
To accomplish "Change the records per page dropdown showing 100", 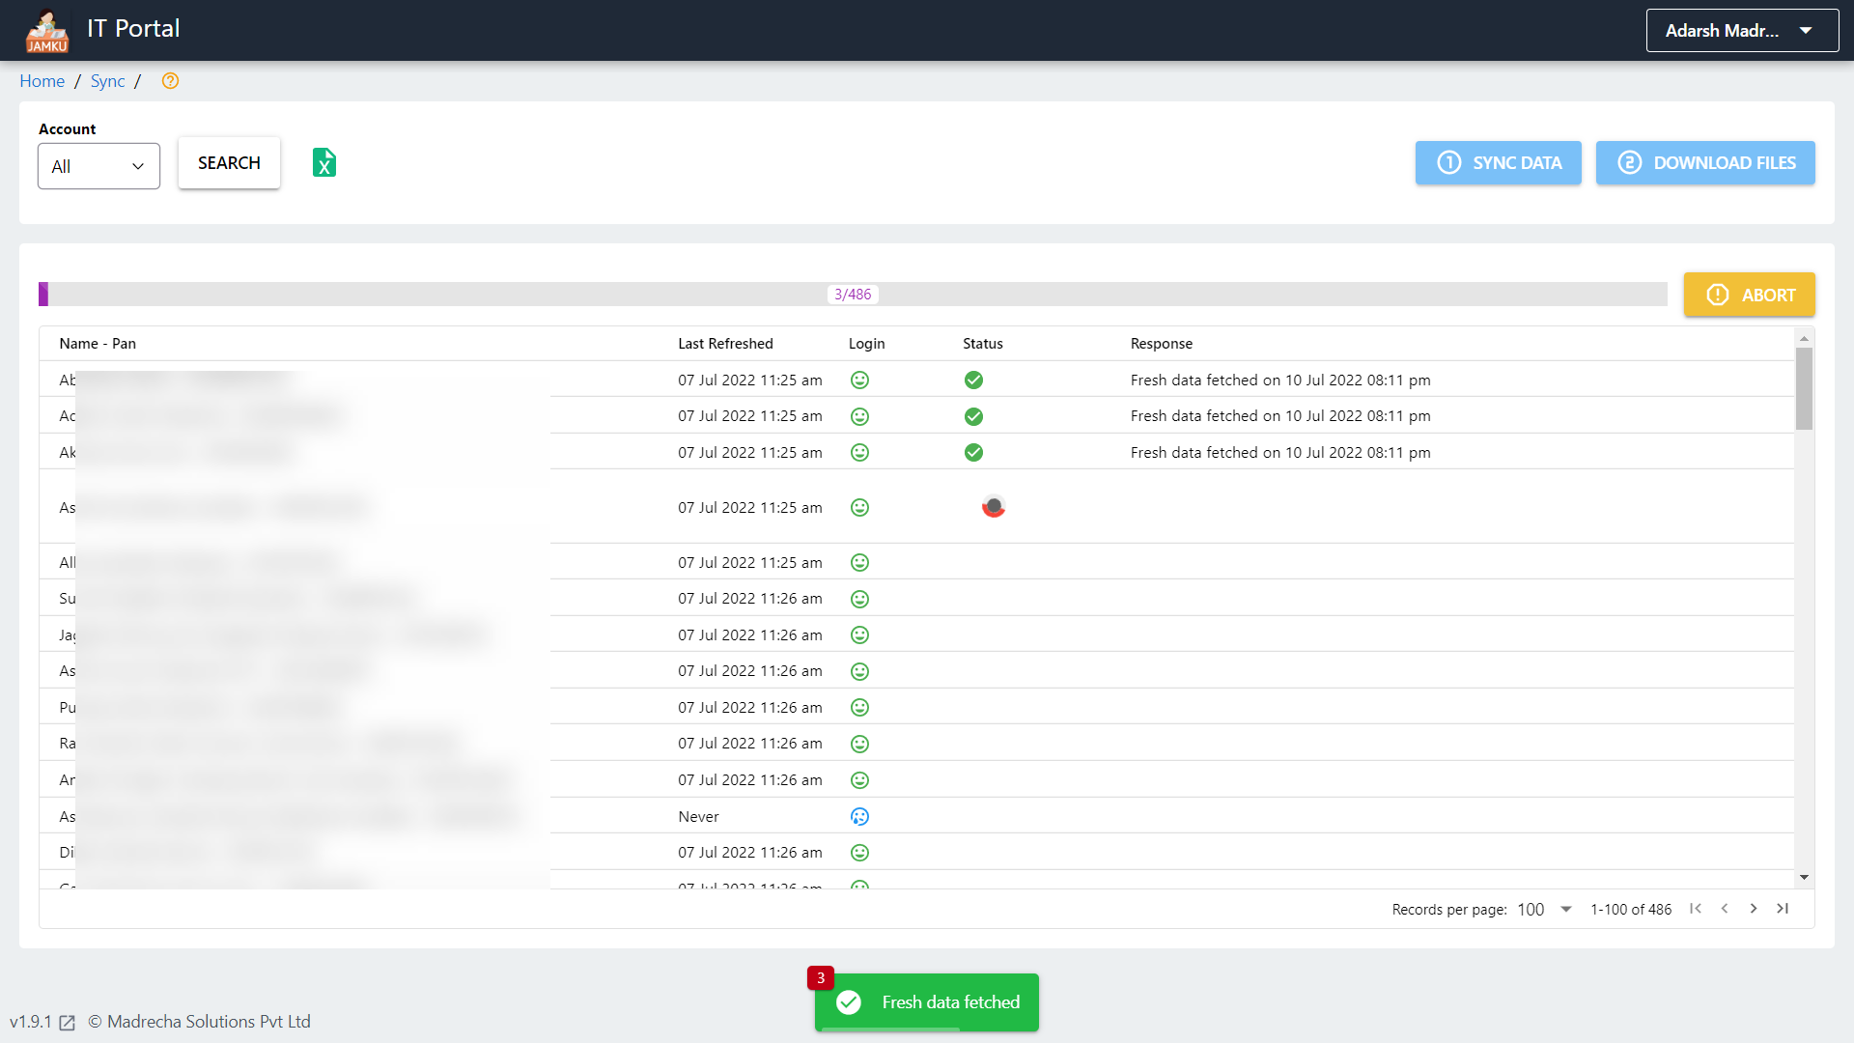I will pos(1544,910).
